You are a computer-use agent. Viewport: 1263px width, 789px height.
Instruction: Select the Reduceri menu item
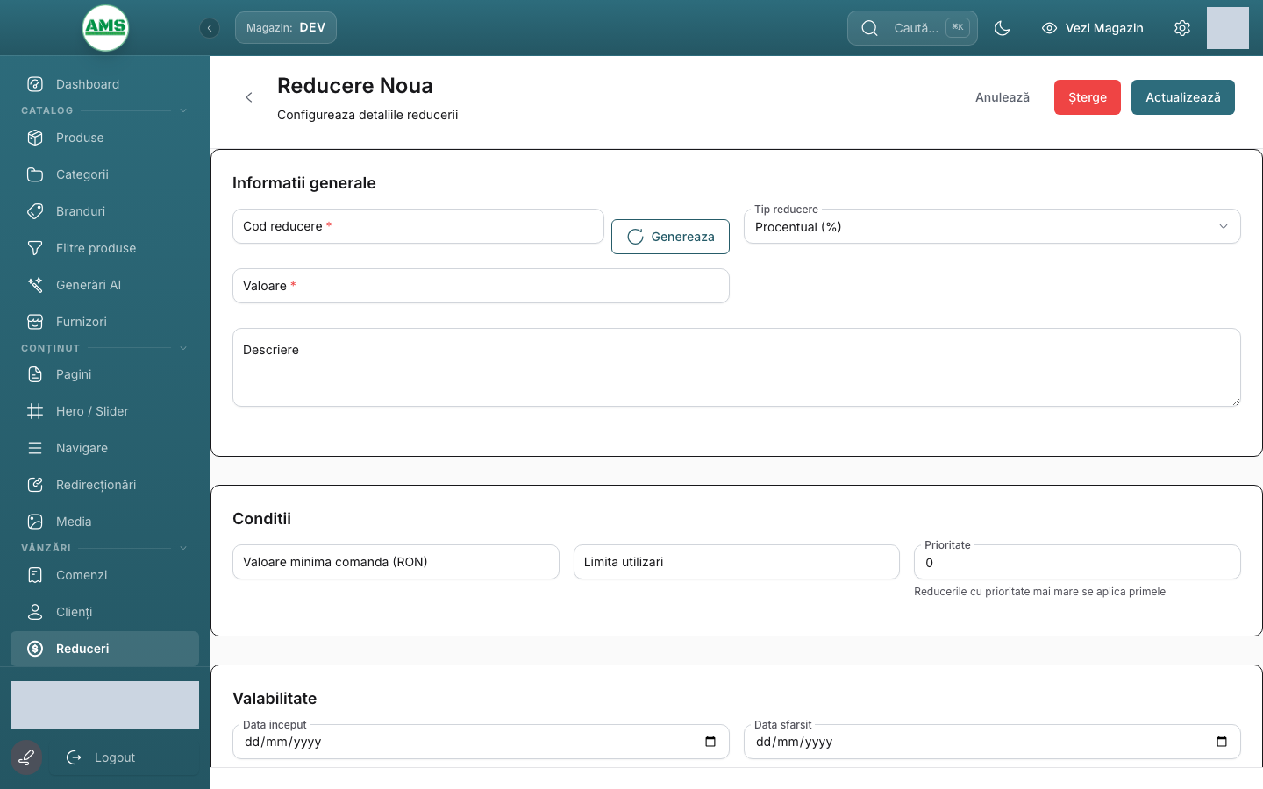pos(104,649)
